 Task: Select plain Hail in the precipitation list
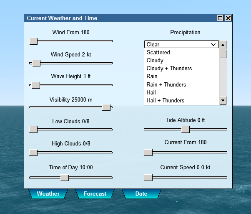(181, 92)
